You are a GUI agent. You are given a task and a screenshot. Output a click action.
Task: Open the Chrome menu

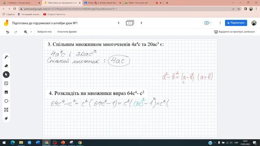pos(256,9)
